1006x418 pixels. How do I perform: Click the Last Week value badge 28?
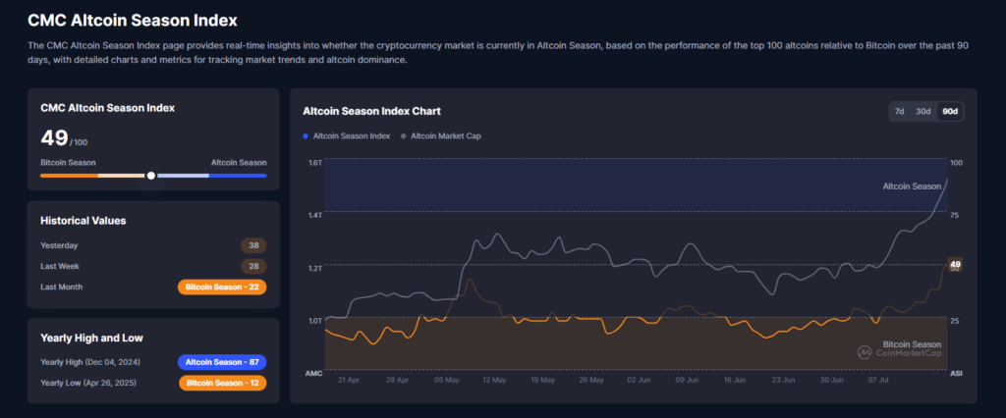pyautogui.click(x=253, y=266)
